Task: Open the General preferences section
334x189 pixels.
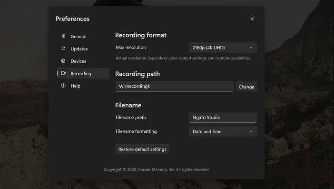Action: (83, 37)
